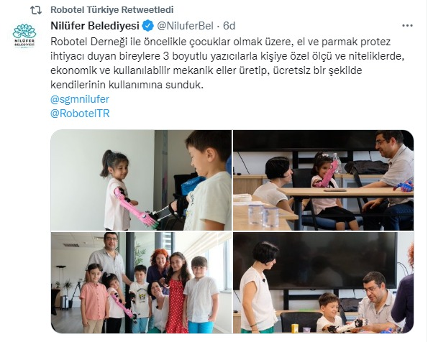Open the group photo with children
The width and height of the screenshot is (428, 342).
tap(141, 282)
